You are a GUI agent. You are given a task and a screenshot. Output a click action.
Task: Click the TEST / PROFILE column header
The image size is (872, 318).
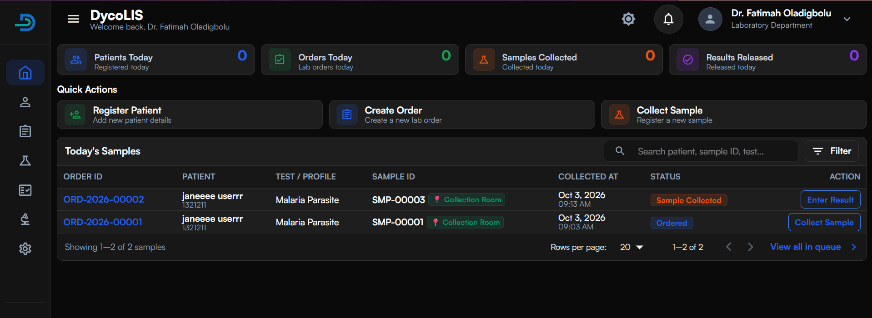[306, 177]
